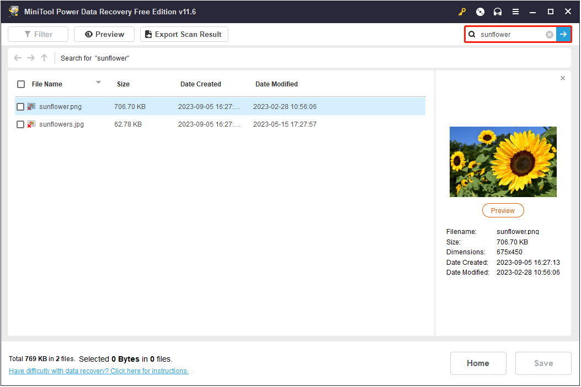
Task: Click the search magnifier icon
Action: pyautogui.click(x=472, y=34)
